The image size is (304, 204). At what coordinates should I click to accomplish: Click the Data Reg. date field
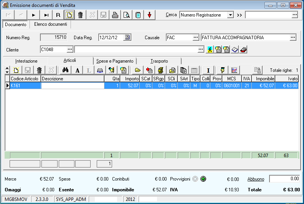tap(111, 38)
